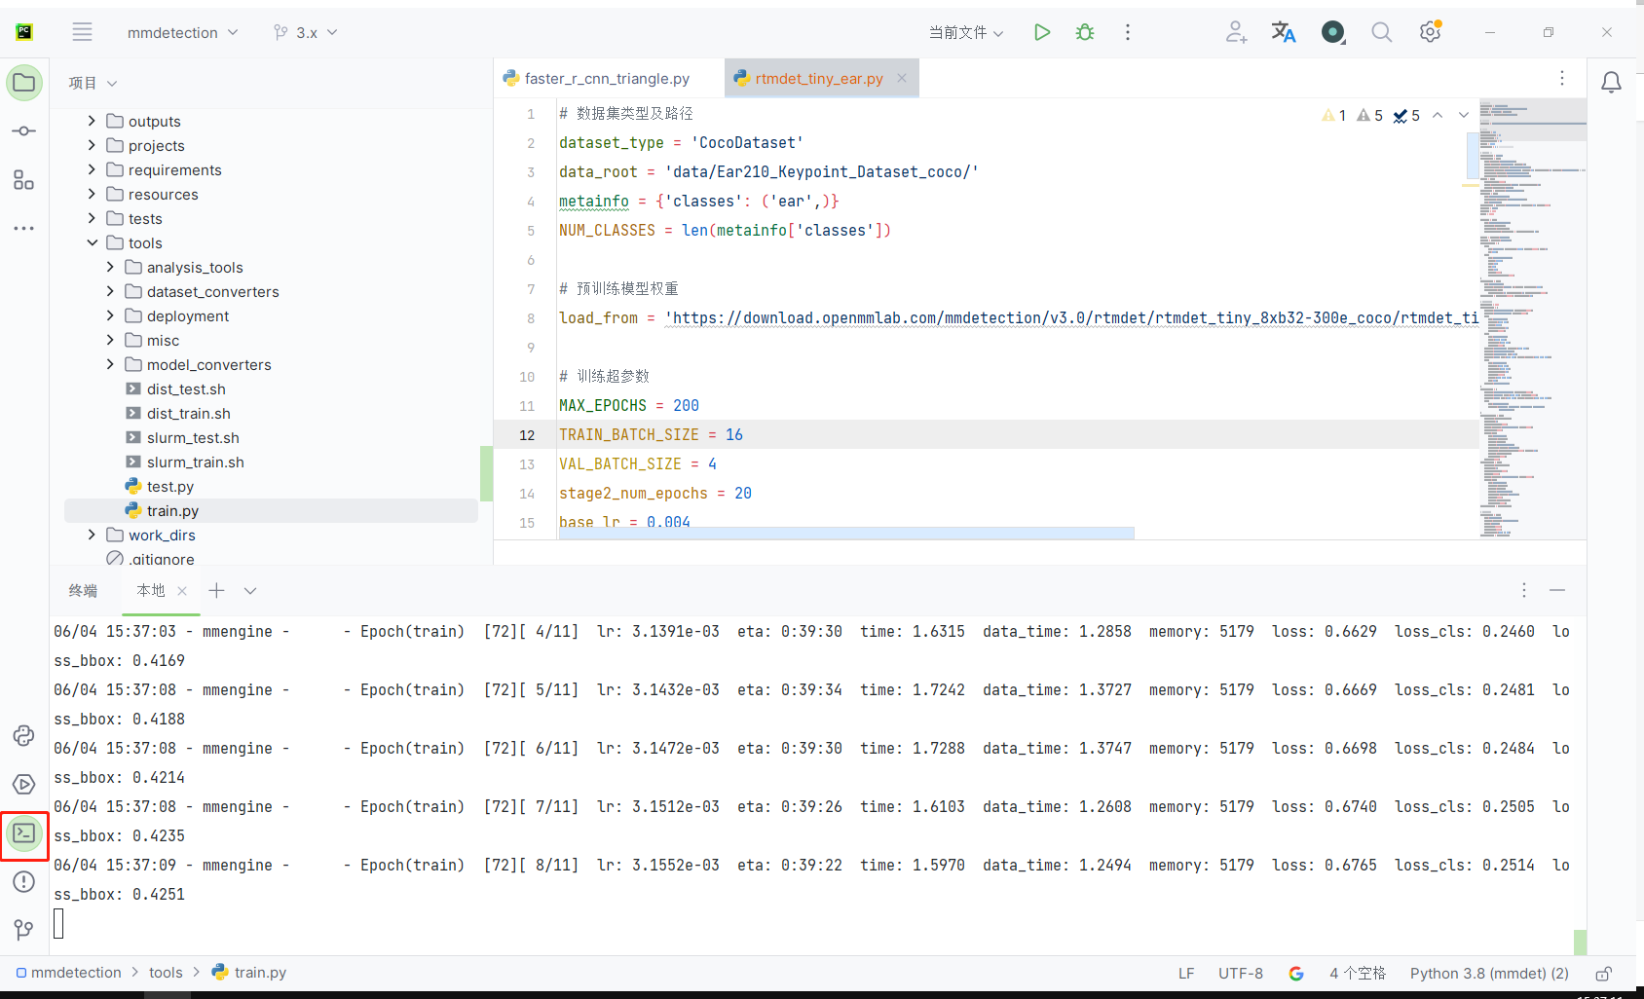1644x999 pixels.
Task: Click the Search Everywhere magnifier
Action: 1381,32
